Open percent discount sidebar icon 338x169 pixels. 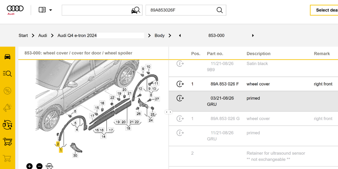pyautogui.click(x=8, y=91)
